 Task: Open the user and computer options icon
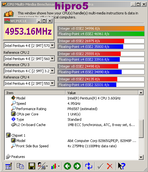42,166
